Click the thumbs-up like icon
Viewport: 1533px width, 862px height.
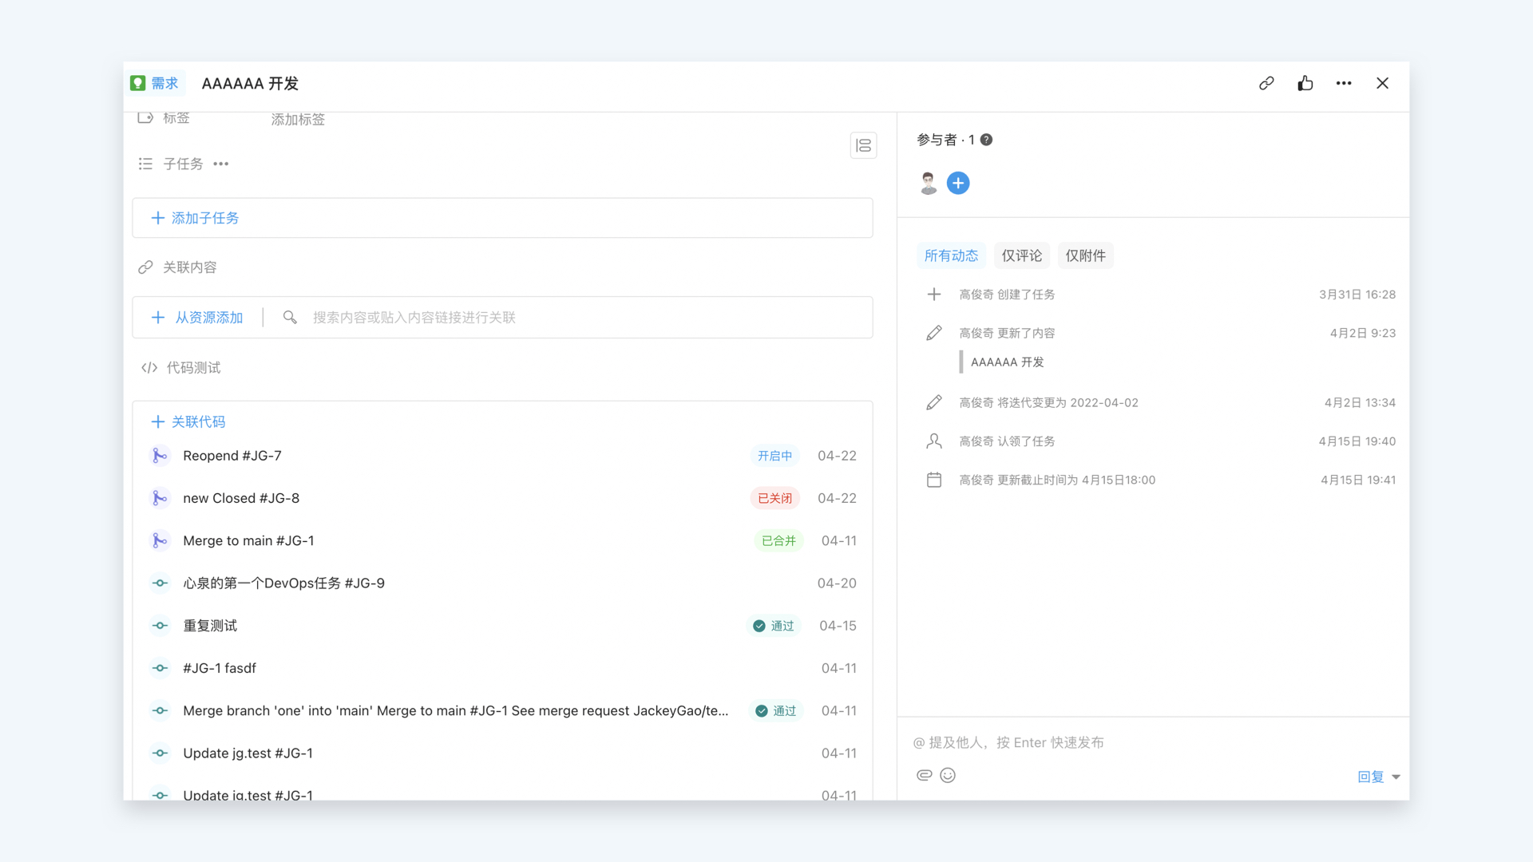1305,83
